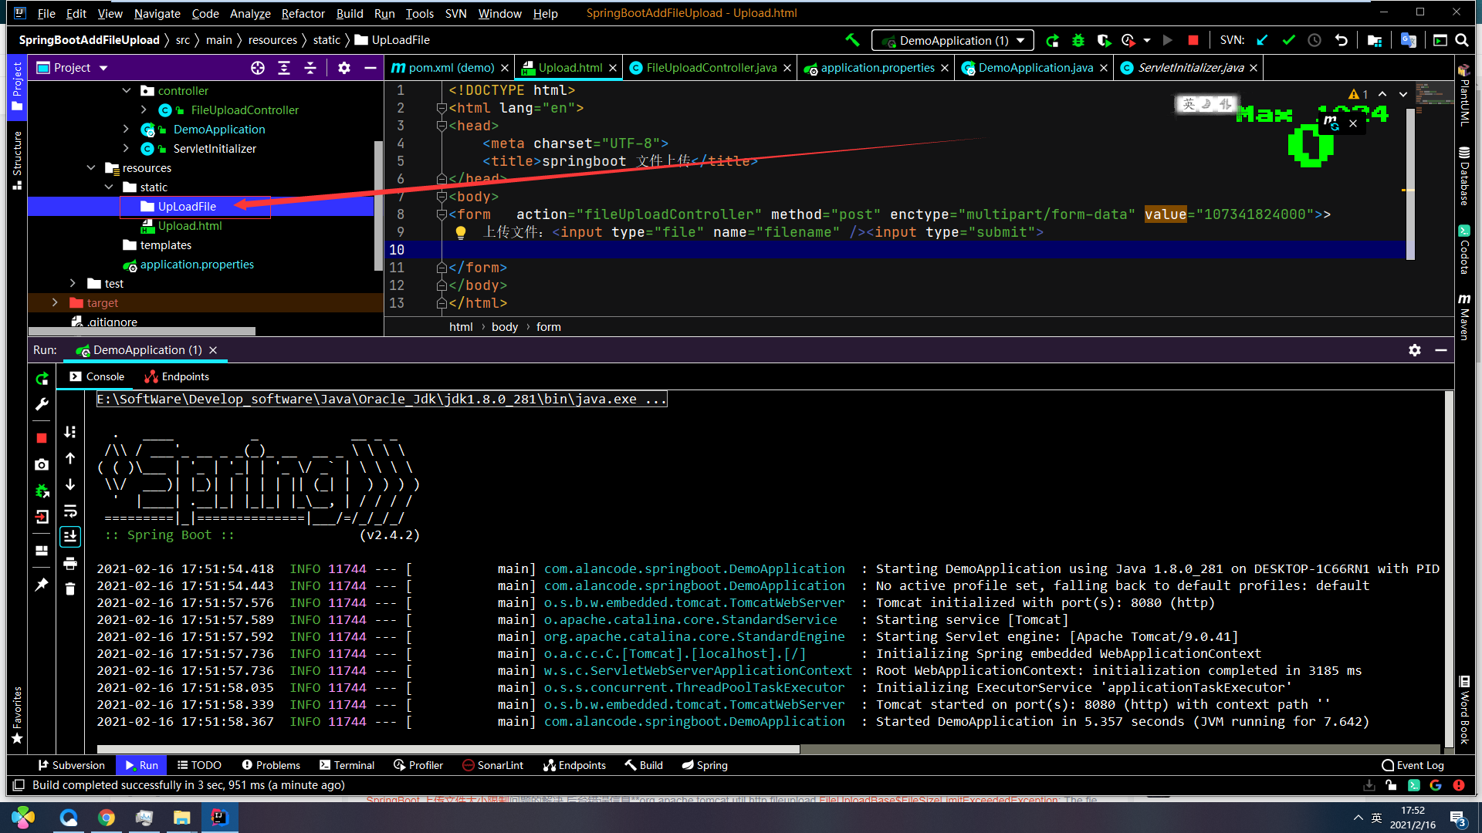Open the SVN menu

455,13
